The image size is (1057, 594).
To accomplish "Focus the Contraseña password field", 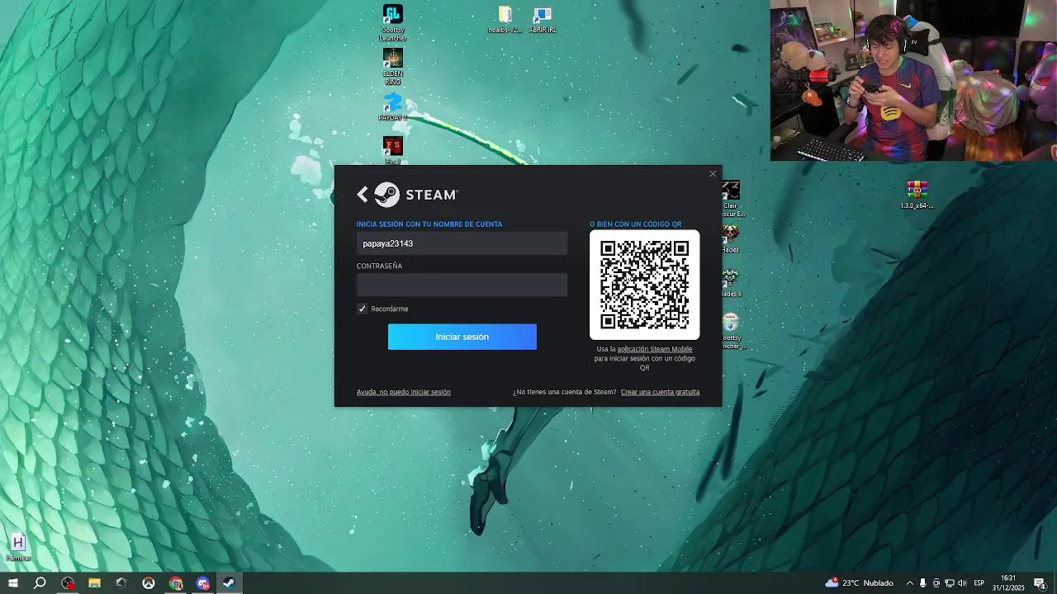I will click(x=462, y=285).
